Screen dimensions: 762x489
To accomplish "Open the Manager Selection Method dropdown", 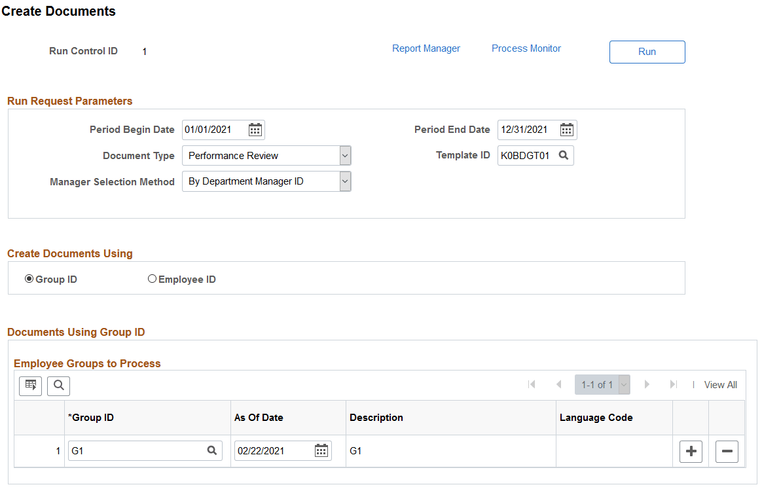I will [x=344, y=181].
